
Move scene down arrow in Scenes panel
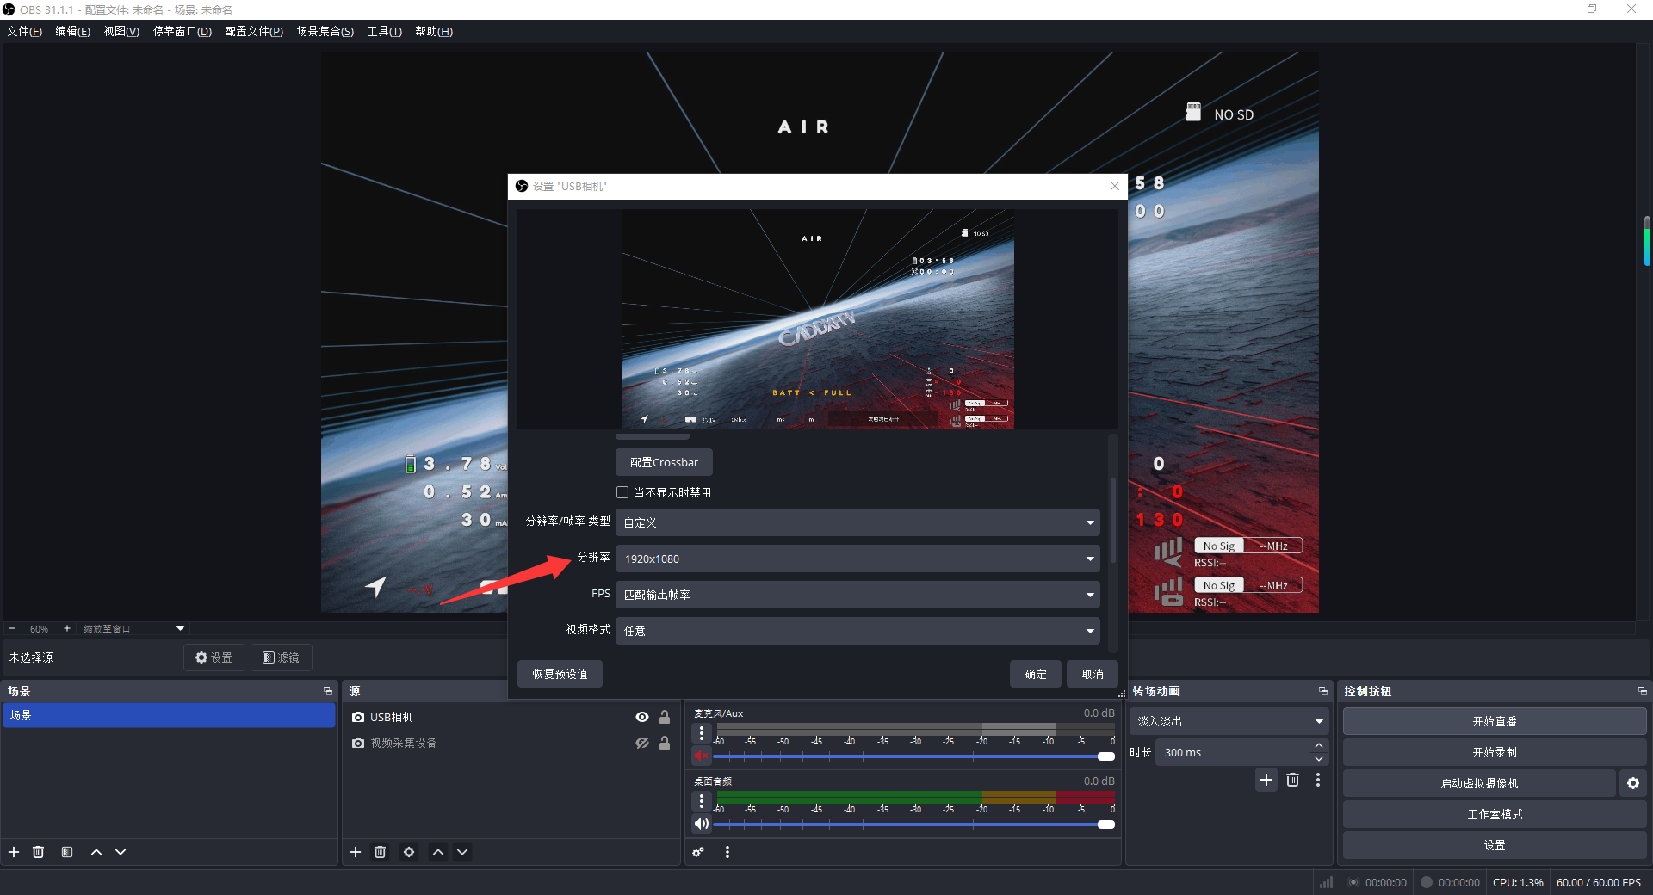point(121,852)
